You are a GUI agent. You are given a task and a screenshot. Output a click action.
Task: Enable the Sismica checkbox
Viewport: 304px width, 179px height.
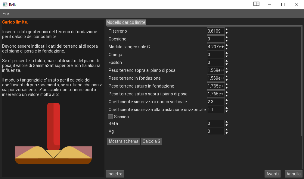(x=110, y=117)
